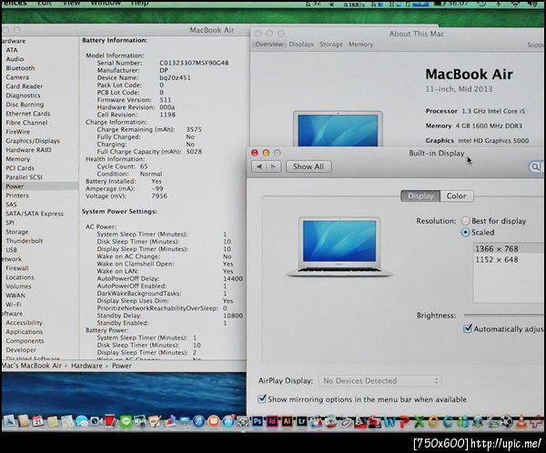Select Storage in the hardware sidebar
Viewport: 546px width, 453px height.
point(17,232)
